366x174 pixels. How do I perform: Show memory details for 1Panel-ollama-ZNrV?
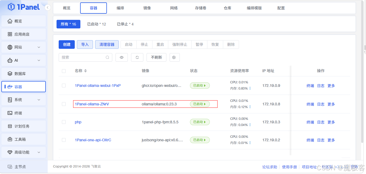pyautogui.click(x=250, y=107)
